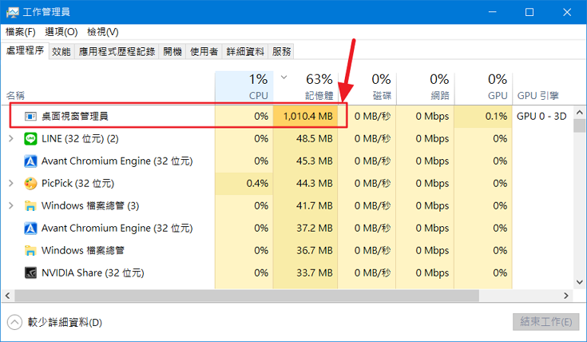
Task: Click the 45.3 MB memory value
Action: (x=315, y=161)
